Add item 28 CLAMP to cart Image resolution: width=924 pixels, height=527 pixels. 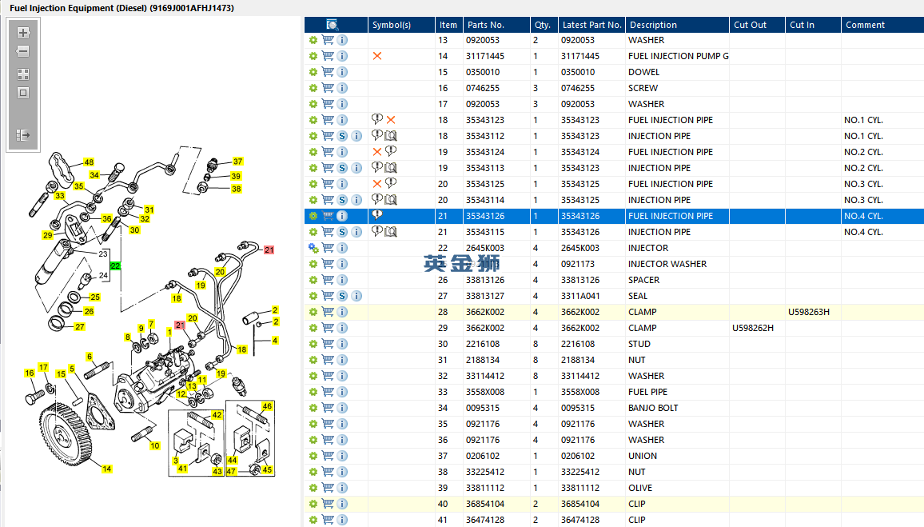(x=328, y=312)
